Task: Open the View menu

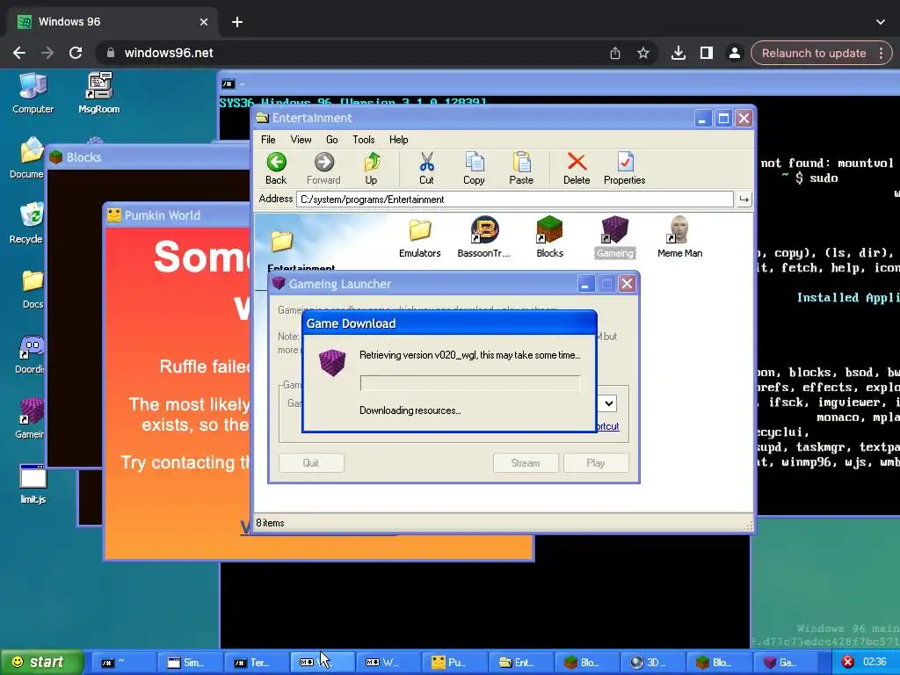Action: point(301,140)
